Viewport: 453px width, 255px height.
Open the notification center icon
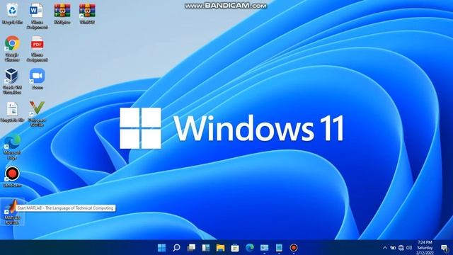[445, 248]
